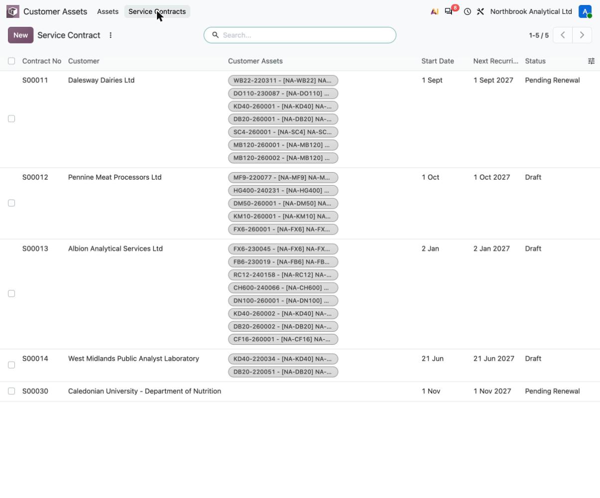Viewport: 600px width, 498px height.
Task: Click the DO110-230087 asset tag
Action: (283, 93)
